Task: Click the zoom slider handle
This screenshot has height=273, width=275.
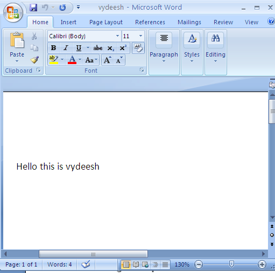Action: pos(231,264)
